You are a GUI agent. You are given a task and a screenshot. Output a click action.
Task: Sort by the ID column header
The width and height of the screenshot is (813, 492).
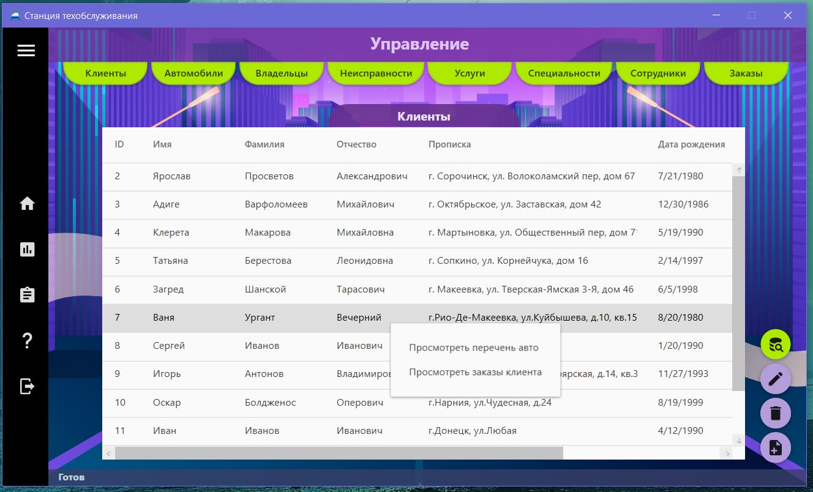tap(119, 144)
